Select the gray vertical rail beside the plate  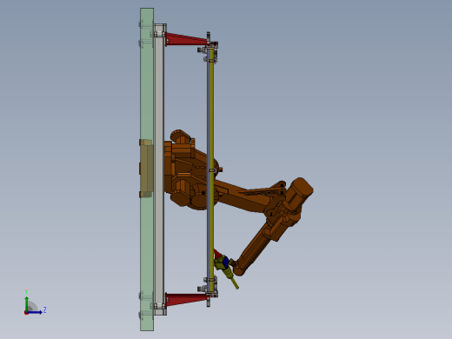pos(159,169)
